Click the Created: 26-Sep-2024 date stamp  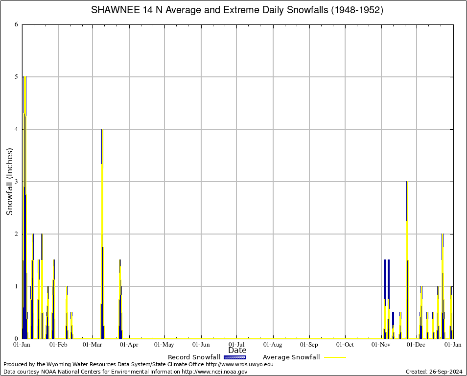[434, 372]
